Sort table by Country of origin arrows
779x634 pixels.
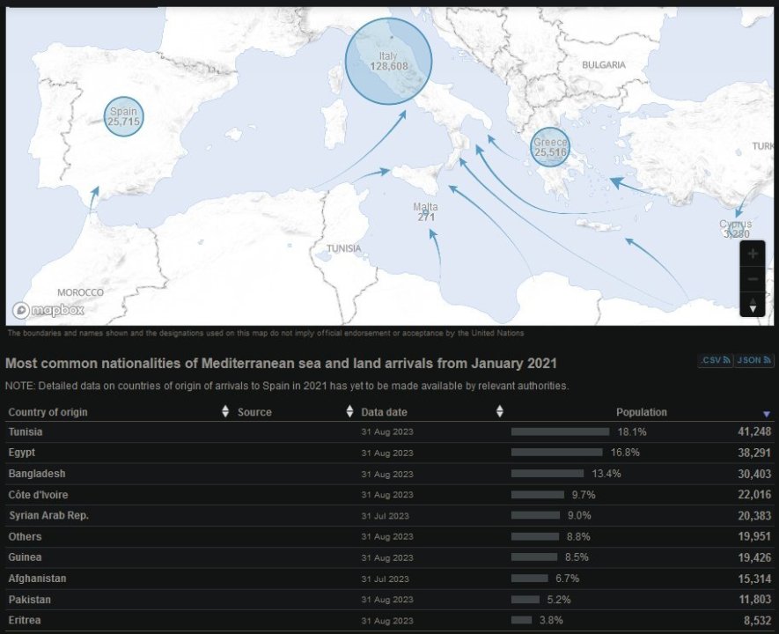(x=225, y=412)
